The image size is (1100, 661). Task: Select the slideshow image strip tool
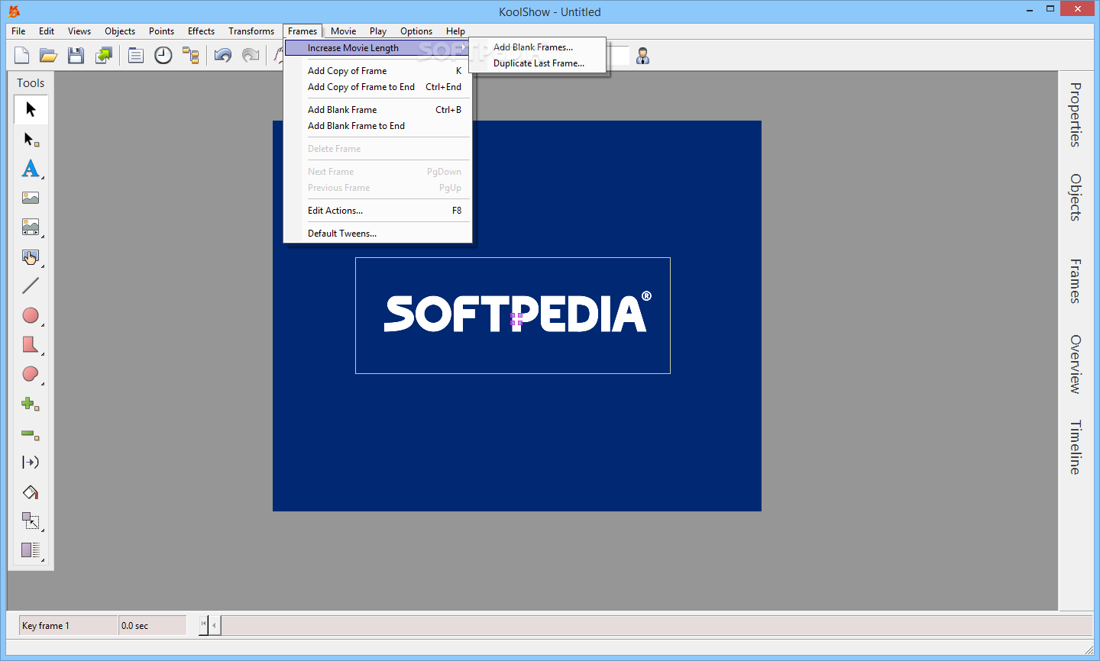point(31,227)
